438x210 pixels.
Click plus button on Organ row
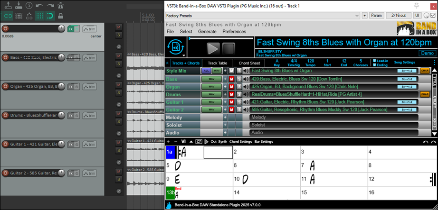[225, 87]
